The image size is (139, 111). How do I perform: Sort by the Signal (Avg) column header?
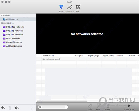click(x=93, y=56)
